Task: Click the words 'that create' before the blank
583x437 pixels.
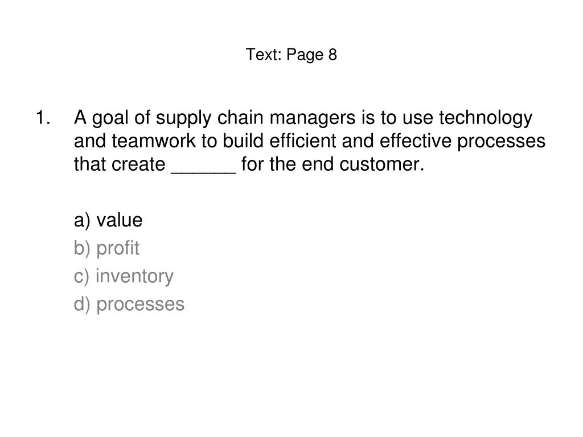Action: (120, 164)
